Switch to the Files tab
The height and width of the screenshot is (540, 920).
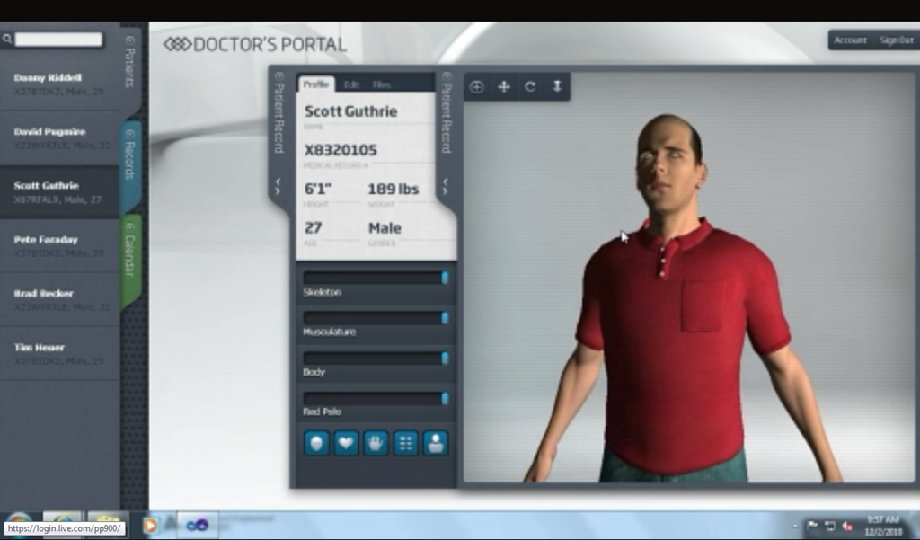click(x=381, y=84)
